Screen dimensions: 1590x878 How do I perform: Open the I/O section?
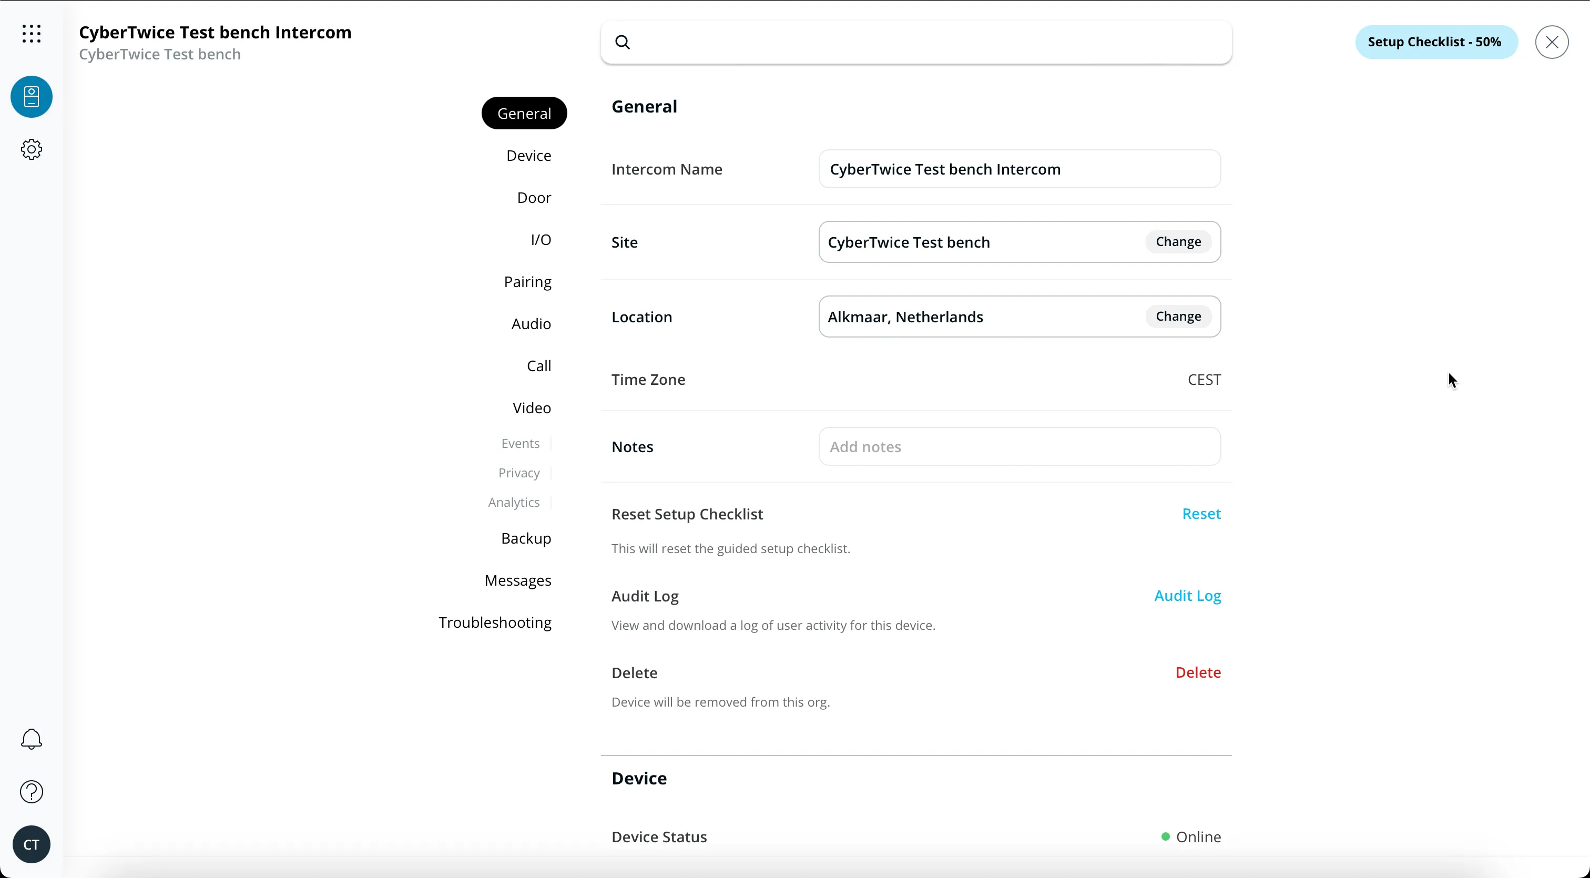click(x=541, y=239)
